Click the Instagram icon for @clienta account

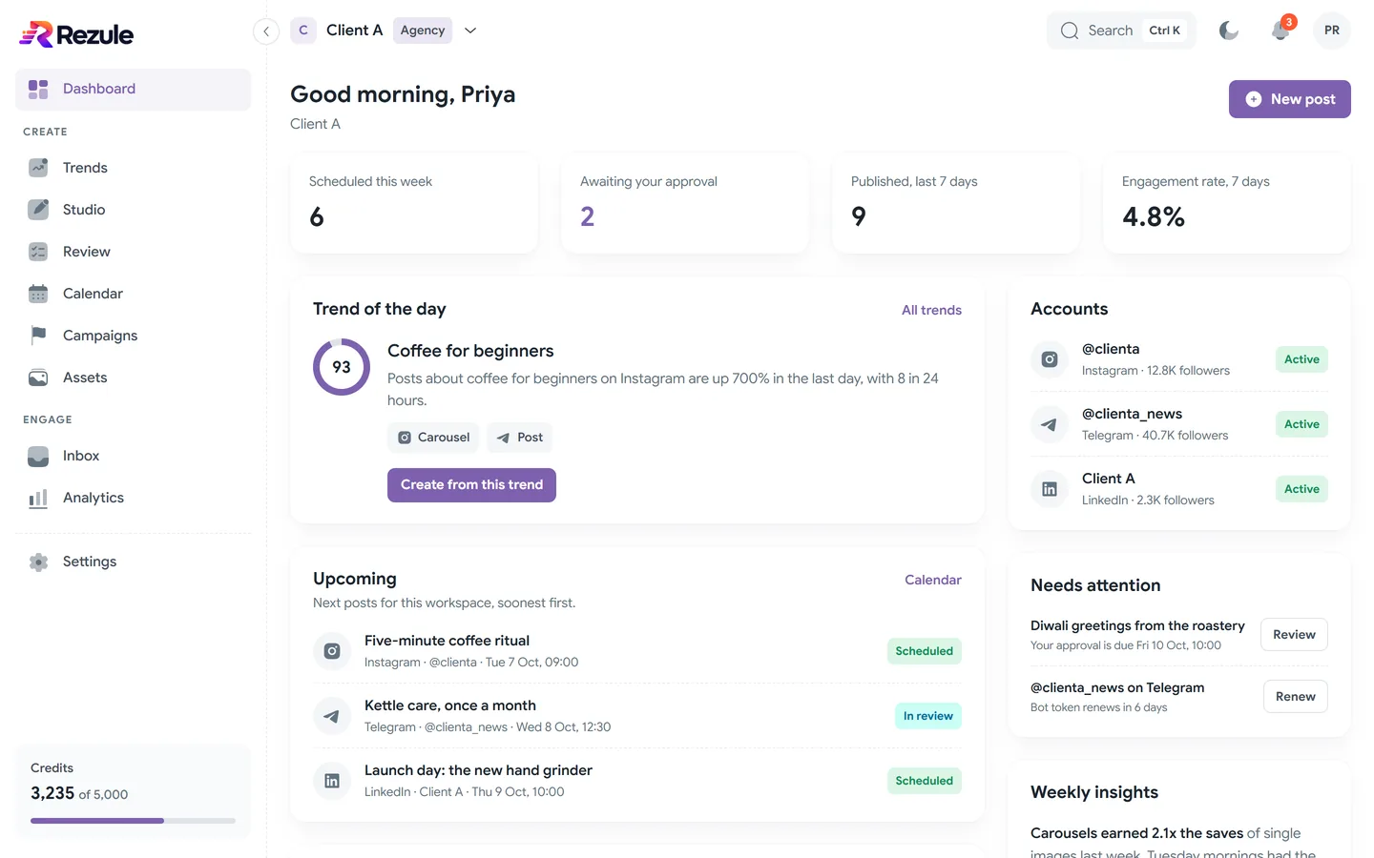(x=1050, y=359)
